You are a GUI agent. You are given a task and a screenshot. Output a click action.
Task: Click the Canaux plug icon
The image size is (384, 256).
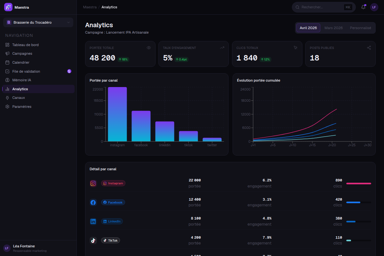(x=7, y=98)
